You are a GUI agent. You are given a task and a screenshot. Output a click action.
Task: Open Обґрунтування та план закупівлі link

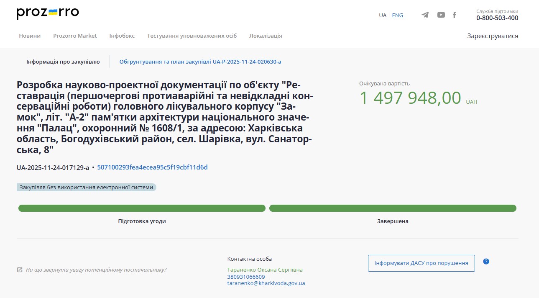[x=200, y=61]
